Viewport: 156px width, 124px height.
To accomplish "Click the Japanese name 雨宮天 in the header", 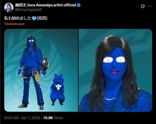I will pyautogui.click(x=21, y=5).
